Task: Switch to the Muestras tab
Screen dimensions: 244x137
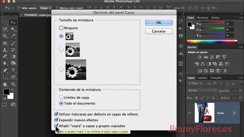Action: point(202,18)
